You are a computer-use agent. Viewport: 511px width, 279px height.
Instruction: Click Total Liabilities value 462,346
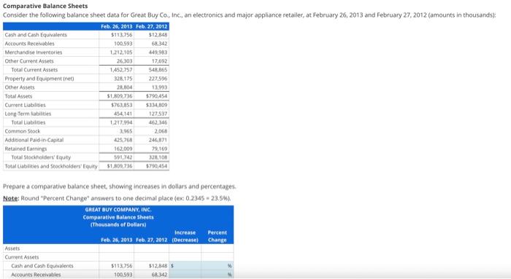(x=158, y=122)
